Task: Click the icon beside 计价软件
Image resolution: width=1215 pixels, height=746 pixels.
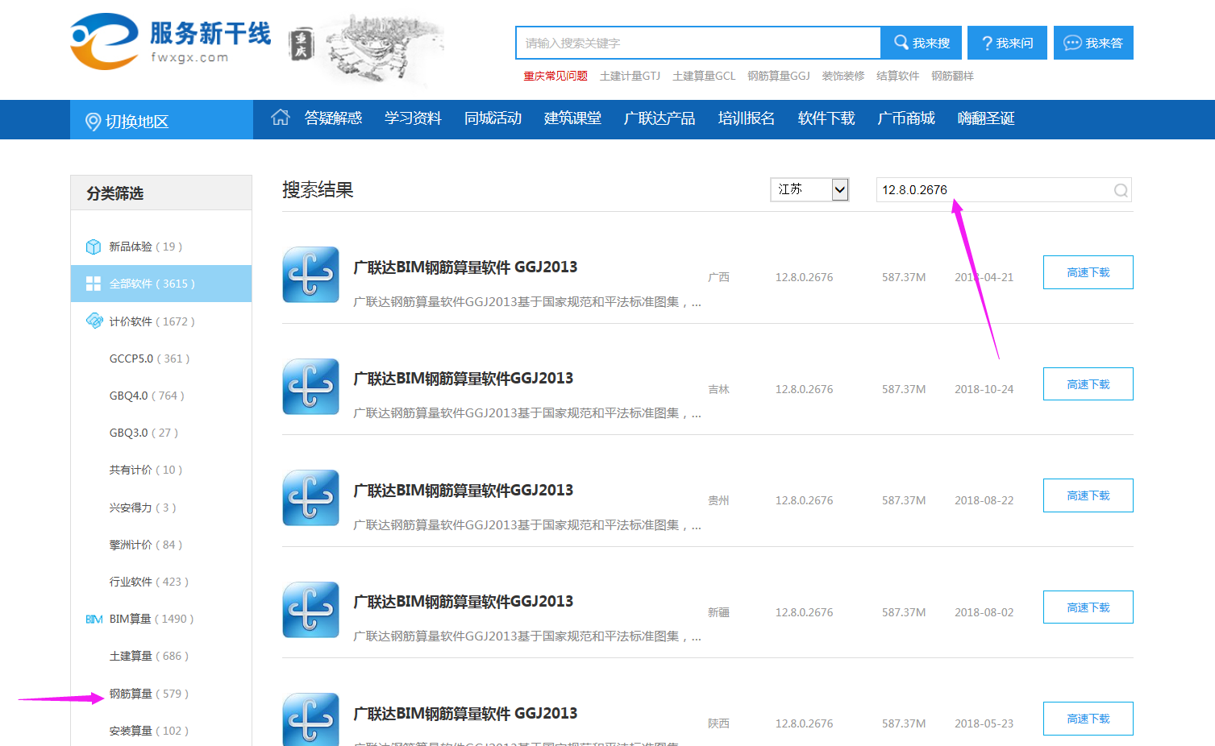Action: coord(94,321)
